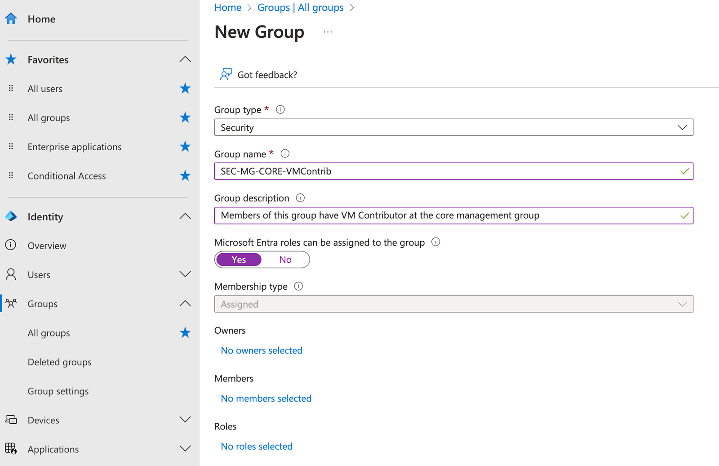The height and width of the screenshot is (466, 719).
Task: Click No members selected link
Action: point(266,399)
